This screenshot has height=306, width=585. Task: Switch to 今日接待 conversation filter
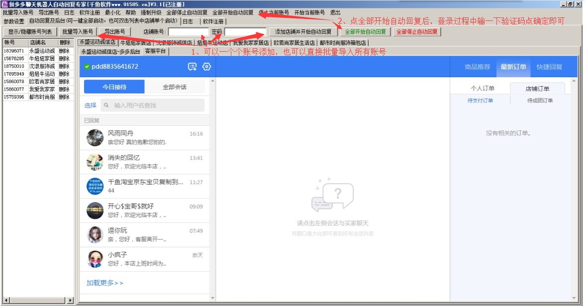coord(114,87)
